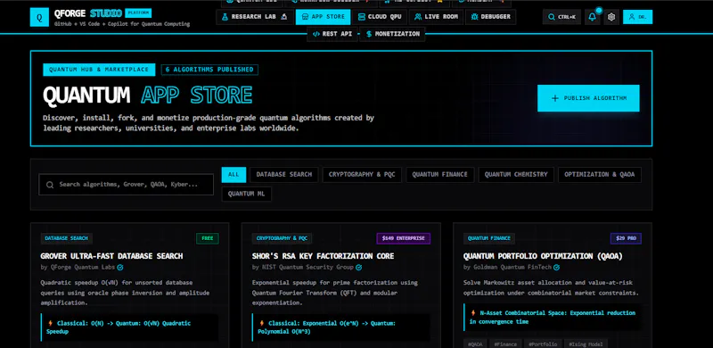This screenshot has height=348, width=713.
Task: Click the QForge Q logo icon
Action: click(39, 17)
